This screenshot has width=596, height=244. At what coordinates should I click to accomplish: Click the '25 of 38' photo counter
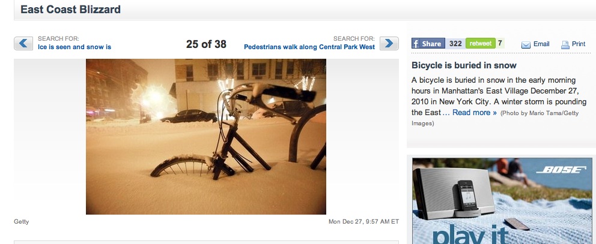pos(206,44)
